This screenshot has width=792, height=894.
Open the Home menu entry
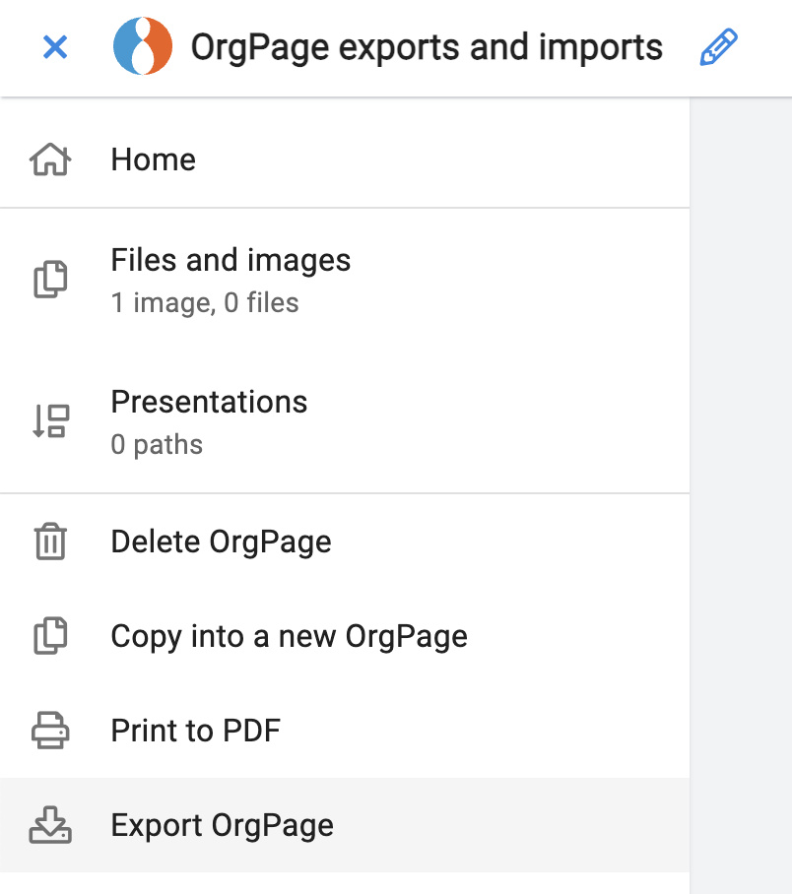point(154,159)
